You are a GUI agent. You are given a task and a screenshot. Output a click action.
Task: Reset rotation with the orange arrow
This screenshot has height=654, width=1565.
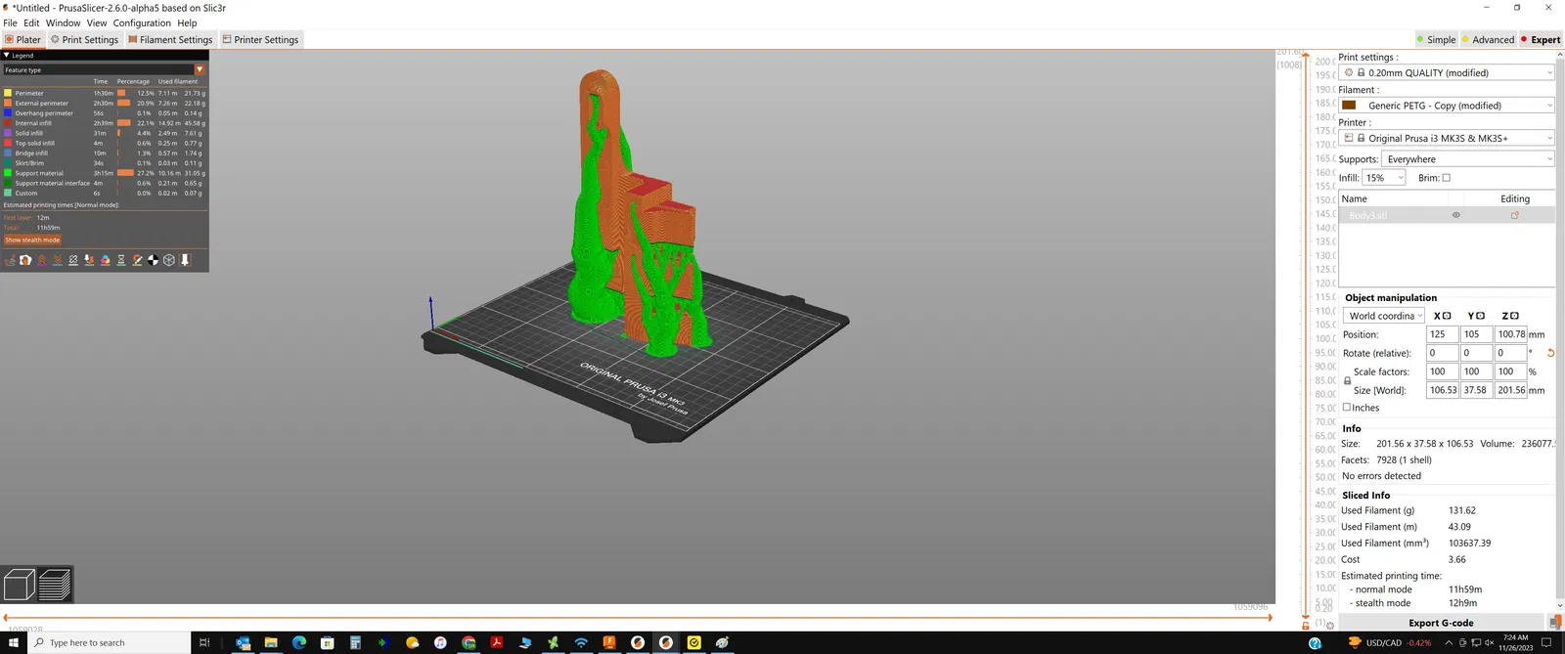point(1550,353)
